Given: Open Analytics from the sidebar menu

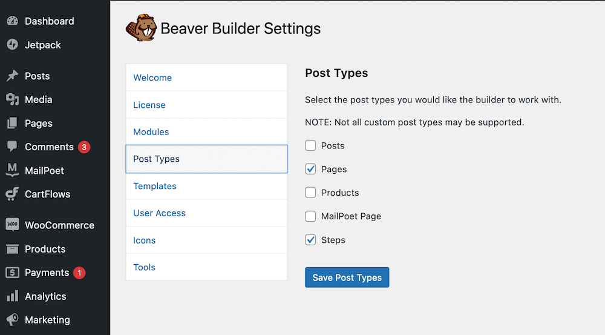Looking at the screenshot, I should (45, 296).
